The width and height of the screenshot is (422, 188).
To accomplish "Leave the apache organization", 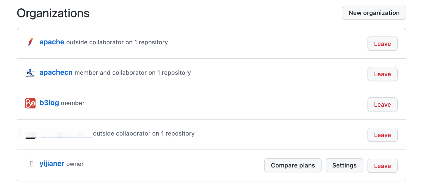I will (382, 44).
